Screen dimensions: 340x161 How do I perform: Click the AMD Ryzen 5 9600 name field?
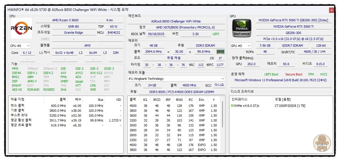[x=65, y=20]
